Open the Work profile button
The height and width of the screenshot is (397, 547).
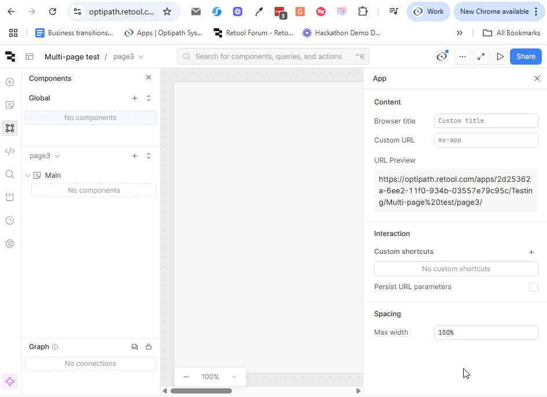tap(428, 12)
